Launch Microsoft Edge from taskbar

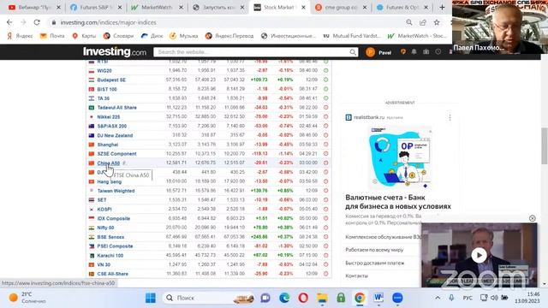pos(284,298)
